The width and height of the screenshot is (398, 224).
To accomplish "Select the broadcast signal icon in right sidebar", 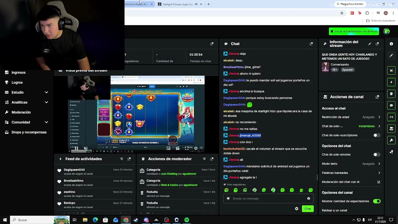I will pos(391,117).
